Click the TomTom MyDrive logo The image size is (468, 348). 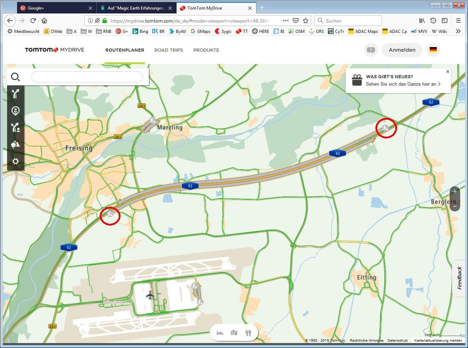pyautogui.click(x=55, y=50)
